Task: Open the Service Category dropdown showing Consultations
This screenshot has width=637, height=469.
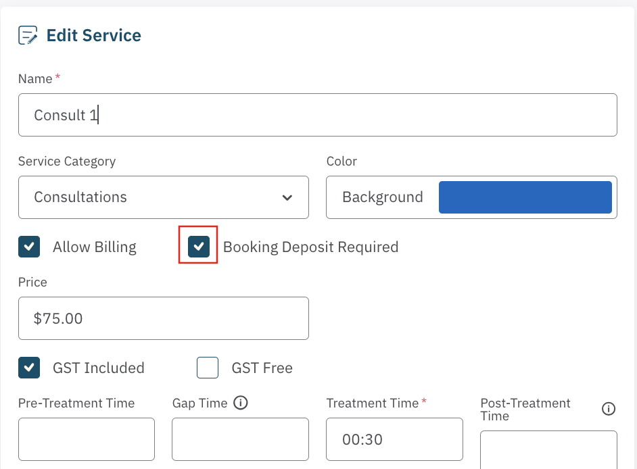Action: [x=163, y=197]
